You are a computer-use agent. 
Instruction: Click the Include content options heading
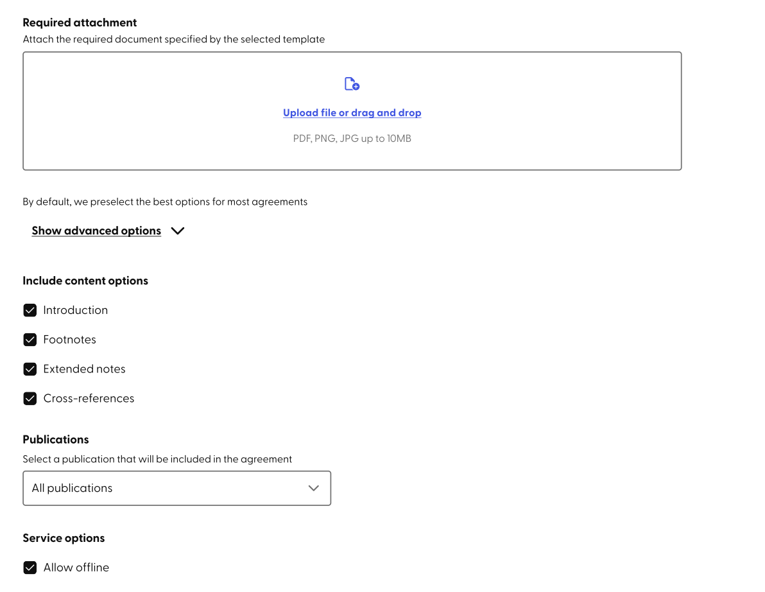click(85, 281)
